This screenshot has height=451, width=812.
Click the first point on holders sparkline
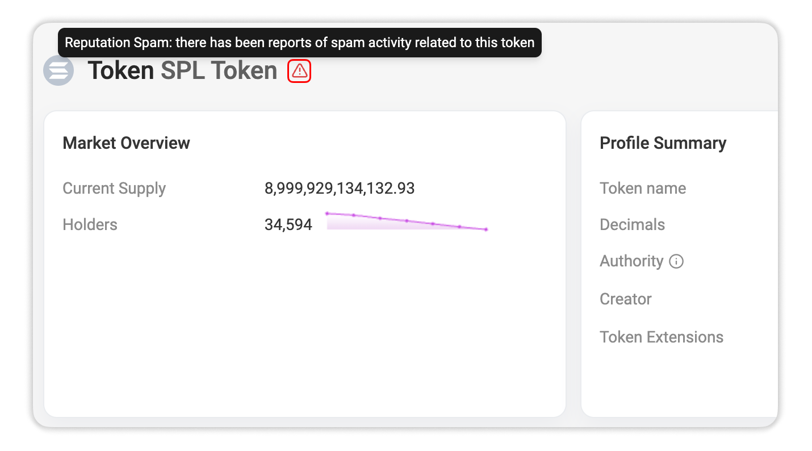click(x=327, y=214)
